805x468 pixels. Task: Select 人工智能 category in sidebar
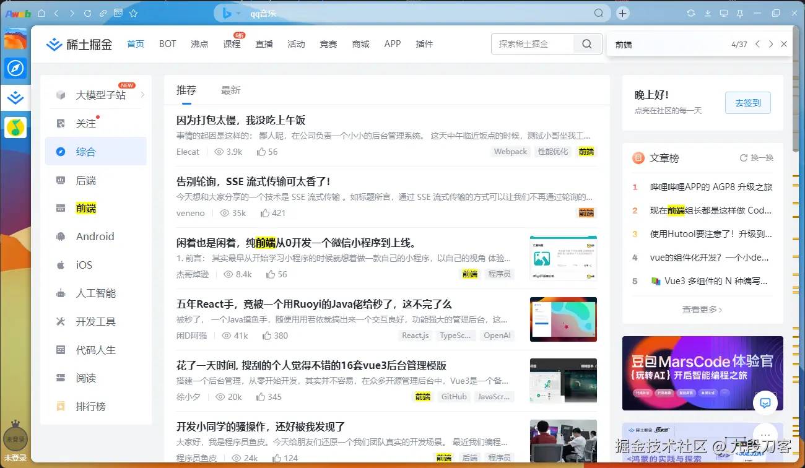point(96,293)
